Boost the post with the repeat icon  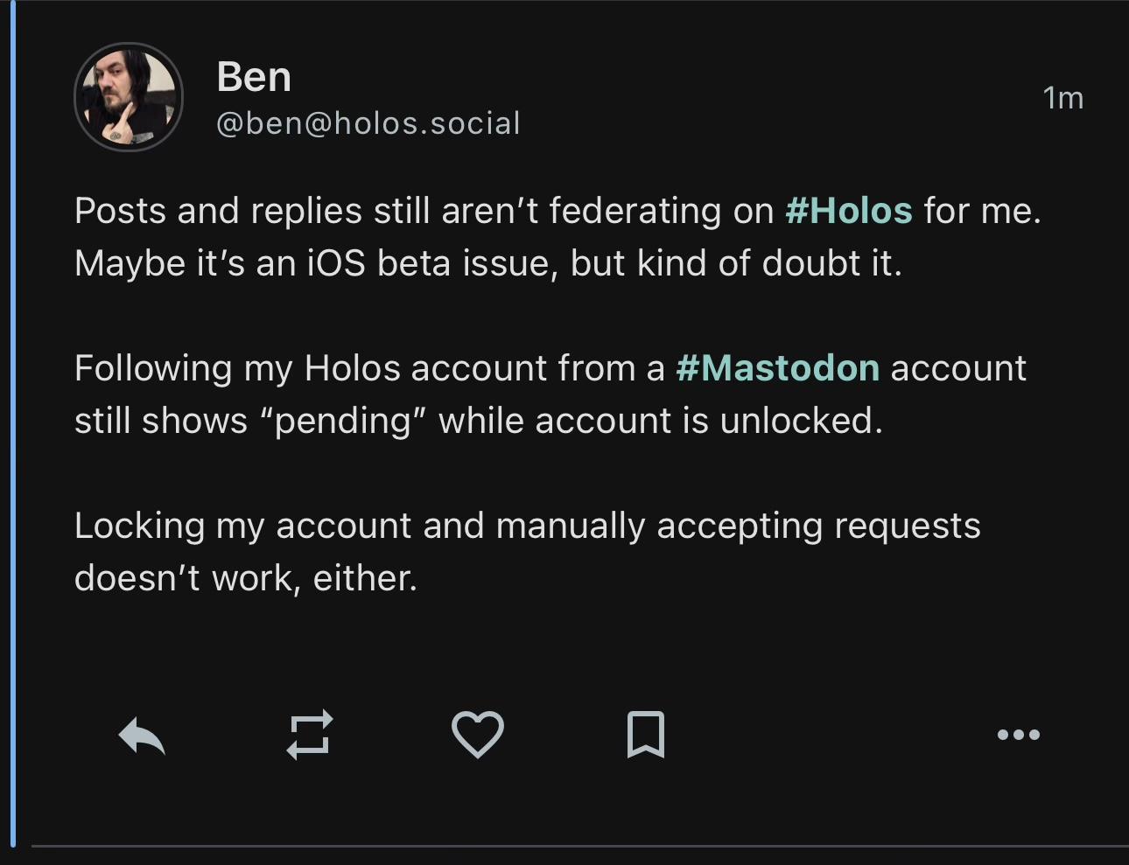point(310,734)
